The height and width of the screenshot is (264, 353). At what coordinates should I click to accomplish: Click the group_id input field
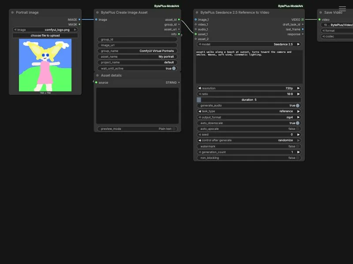click(x=137, y=40)
